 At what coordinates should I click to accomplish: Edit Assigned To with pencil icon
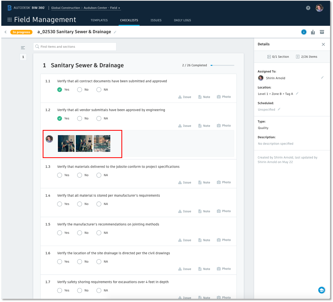click(x=322, y=77)
